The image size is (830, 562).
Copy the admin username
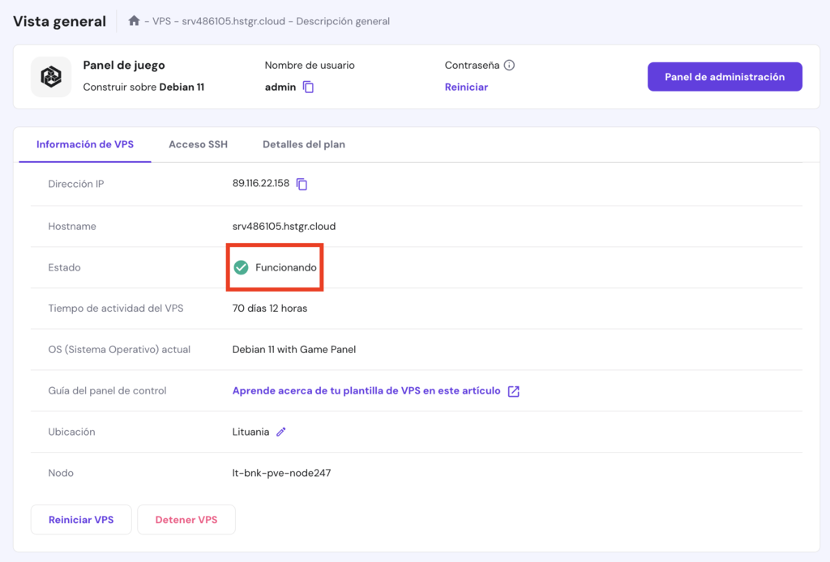pos(308,87)
